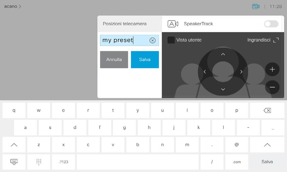Check the Vista utente checkbox
Viewport: 287px width, 172px height.
pos(171,40)
